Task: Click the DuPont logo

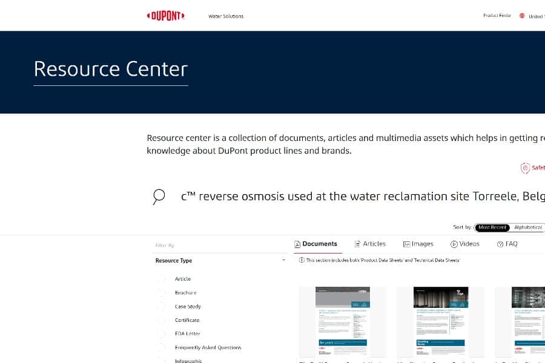Action: pyautogui.click(x=166, y=16)
